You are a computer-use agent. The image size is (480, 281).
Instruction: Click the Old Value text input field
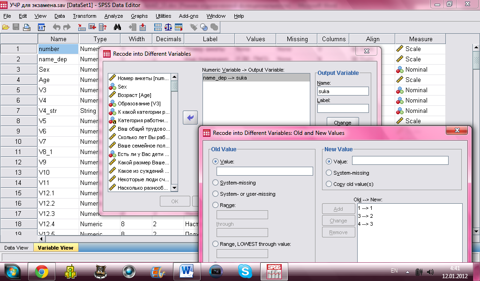point(265,171)
